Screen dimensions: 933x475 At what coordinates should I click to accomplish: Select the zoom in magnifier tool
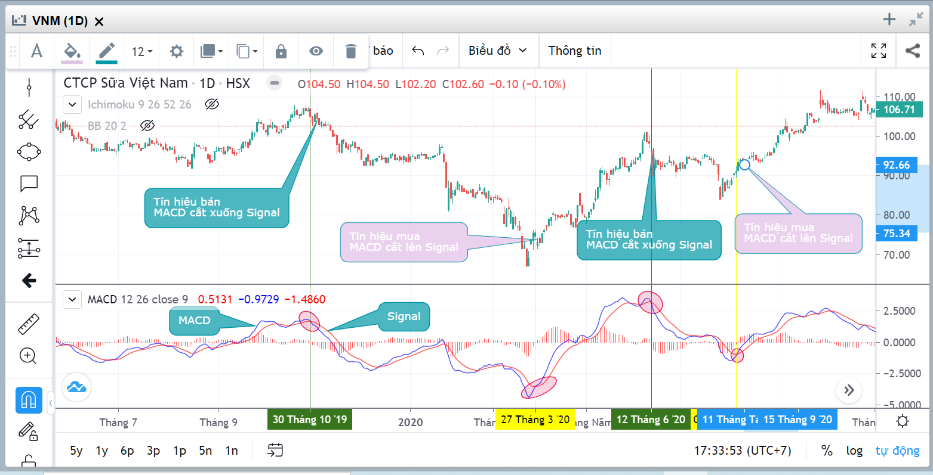point(28,356)
